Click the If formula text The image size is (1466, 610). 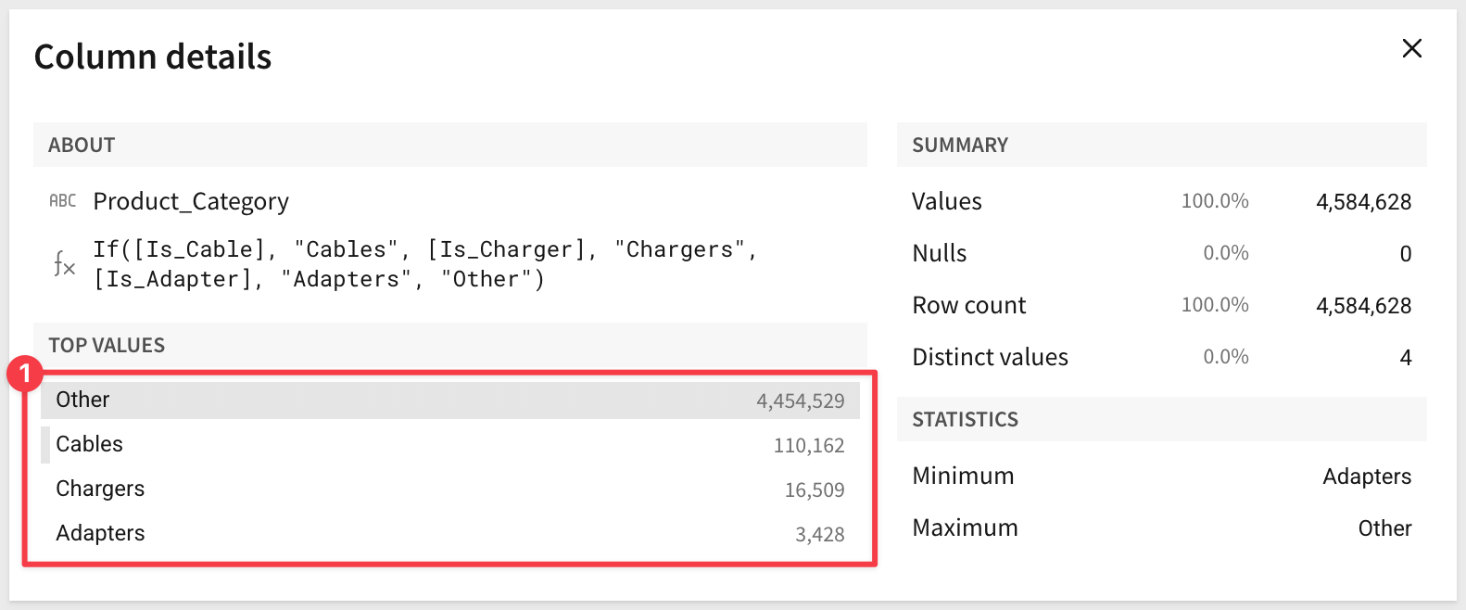(424, 264)
